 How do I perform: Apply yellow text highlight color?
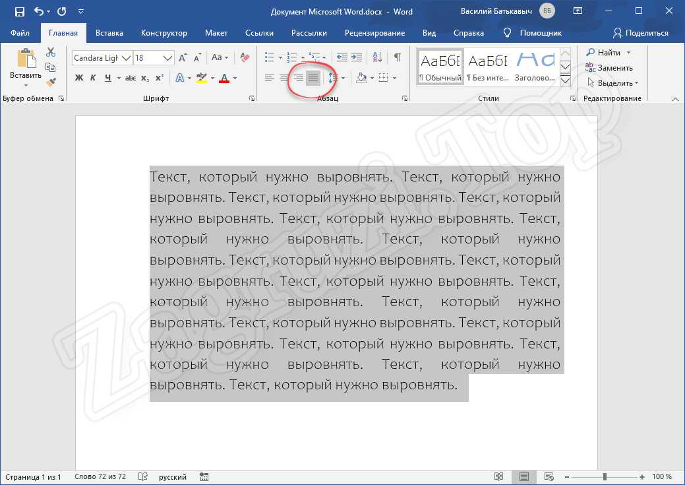tap(201, 79)
